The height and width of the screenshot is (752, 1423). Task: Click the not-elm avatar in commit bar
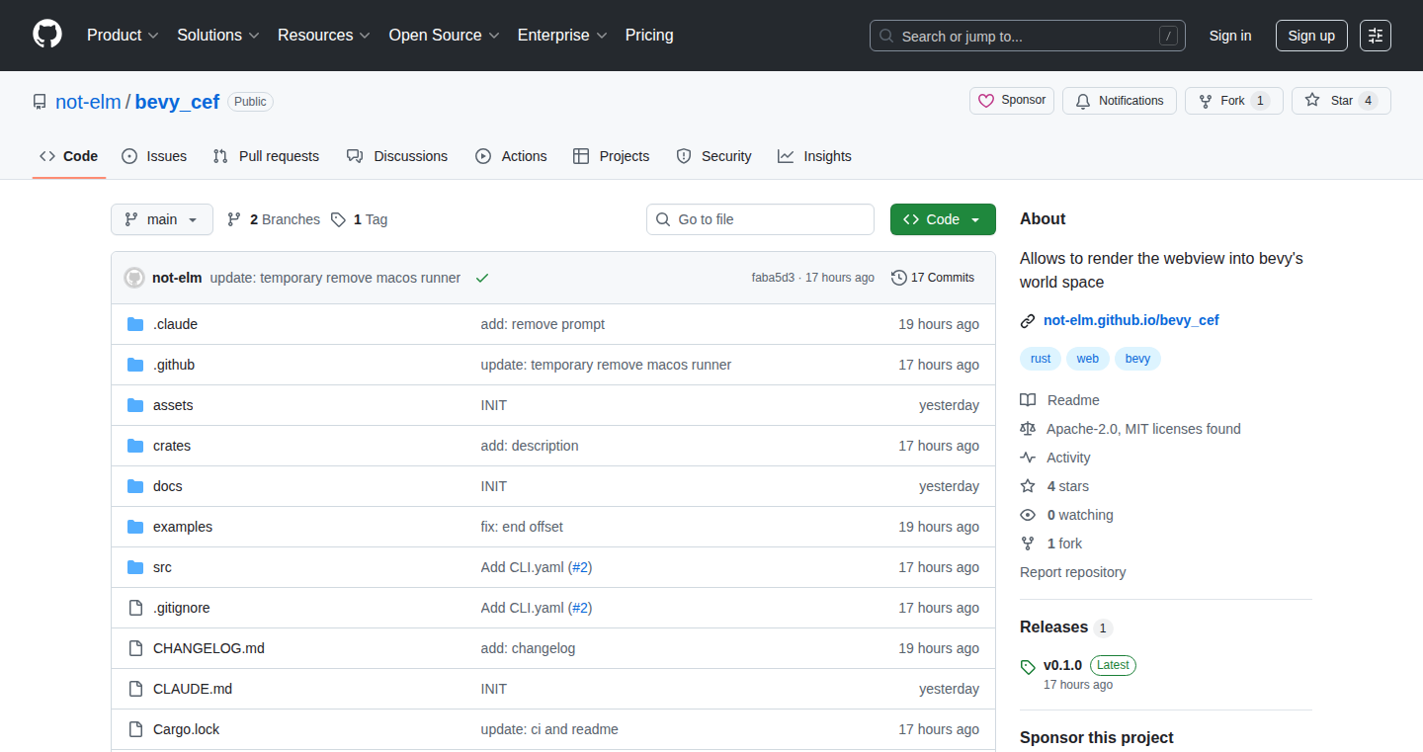point(134,278)
